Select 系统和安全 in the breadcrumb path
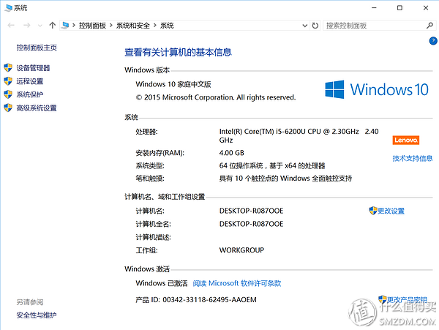This screenshot has width=439, height=330. point(133,26)
